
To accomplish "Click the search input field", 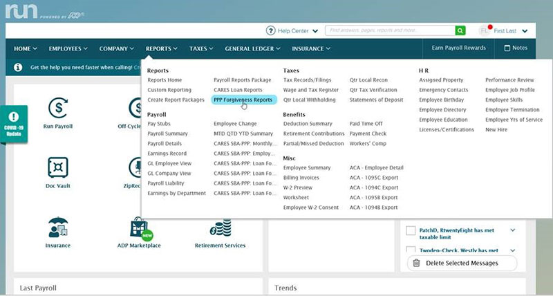I will click(390, 30).
